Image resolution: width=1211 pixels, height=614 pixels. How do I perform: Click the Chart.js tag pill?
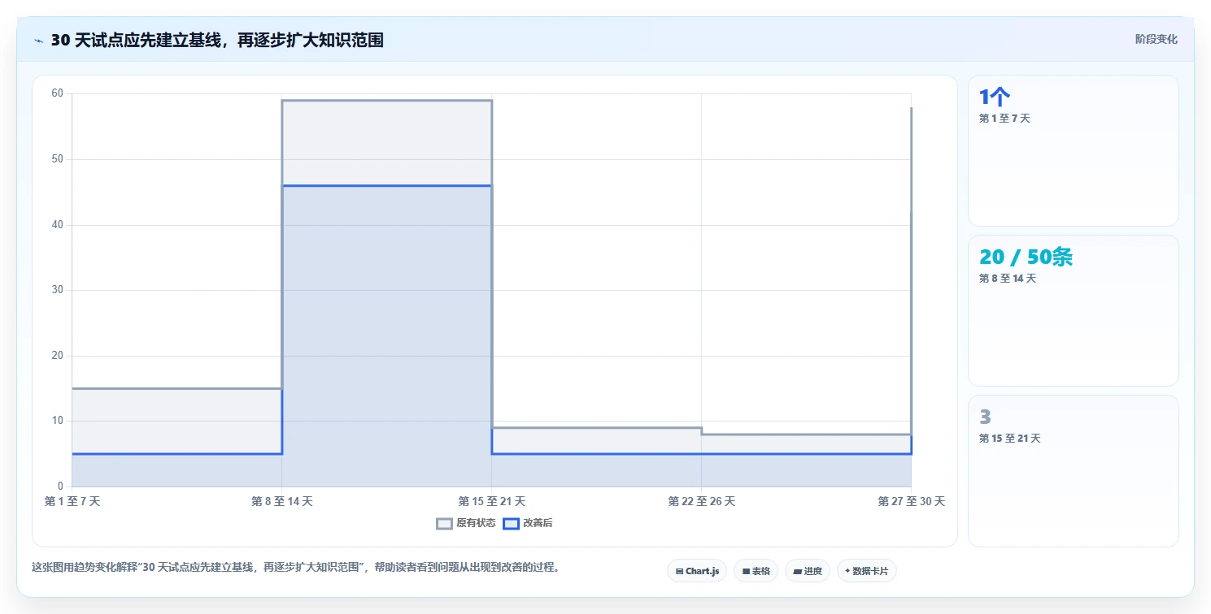[697, 571]
